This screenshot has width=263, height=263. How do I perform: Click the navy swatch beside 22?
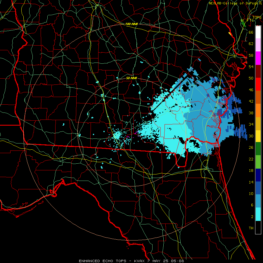click(258, 175)
